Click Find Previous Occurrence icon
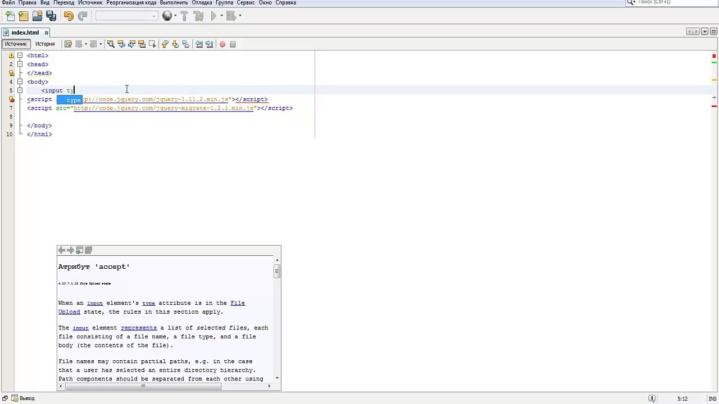The width and height of the screenshot is (719, 404). click(121, 44)
